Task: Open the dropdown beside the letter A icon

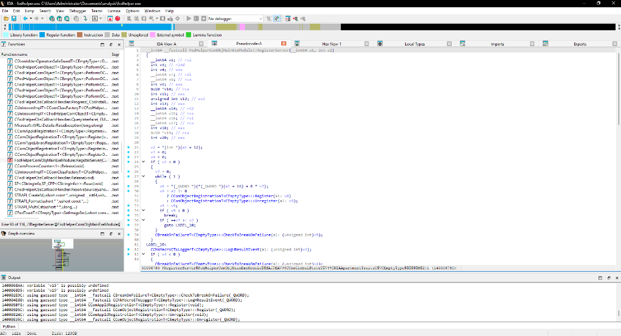Action: pyautogui.click(x=101, y=19)
